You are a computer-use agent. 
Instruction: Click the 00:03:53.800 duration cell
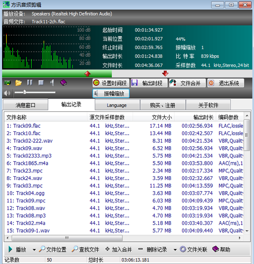pyautogui.click(x=197, y=163)
